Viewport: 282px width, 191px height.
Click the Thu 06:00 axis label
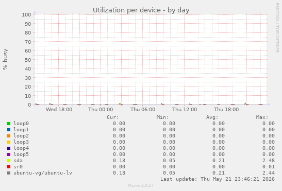[143, 110]
